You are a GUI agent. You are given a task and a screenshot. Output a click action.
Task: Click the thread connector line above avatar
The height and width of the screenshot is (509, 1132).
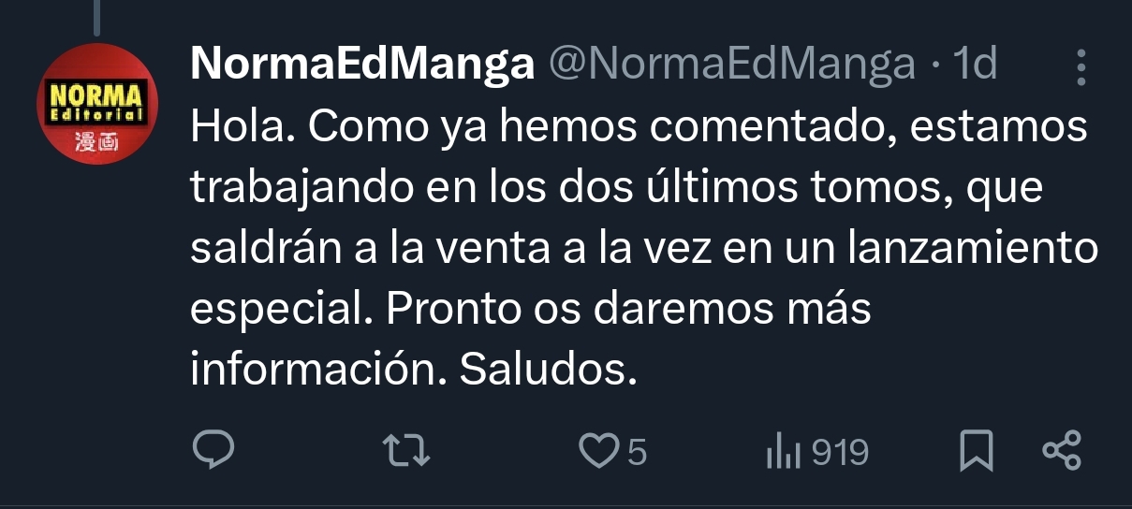click(96, 16)
